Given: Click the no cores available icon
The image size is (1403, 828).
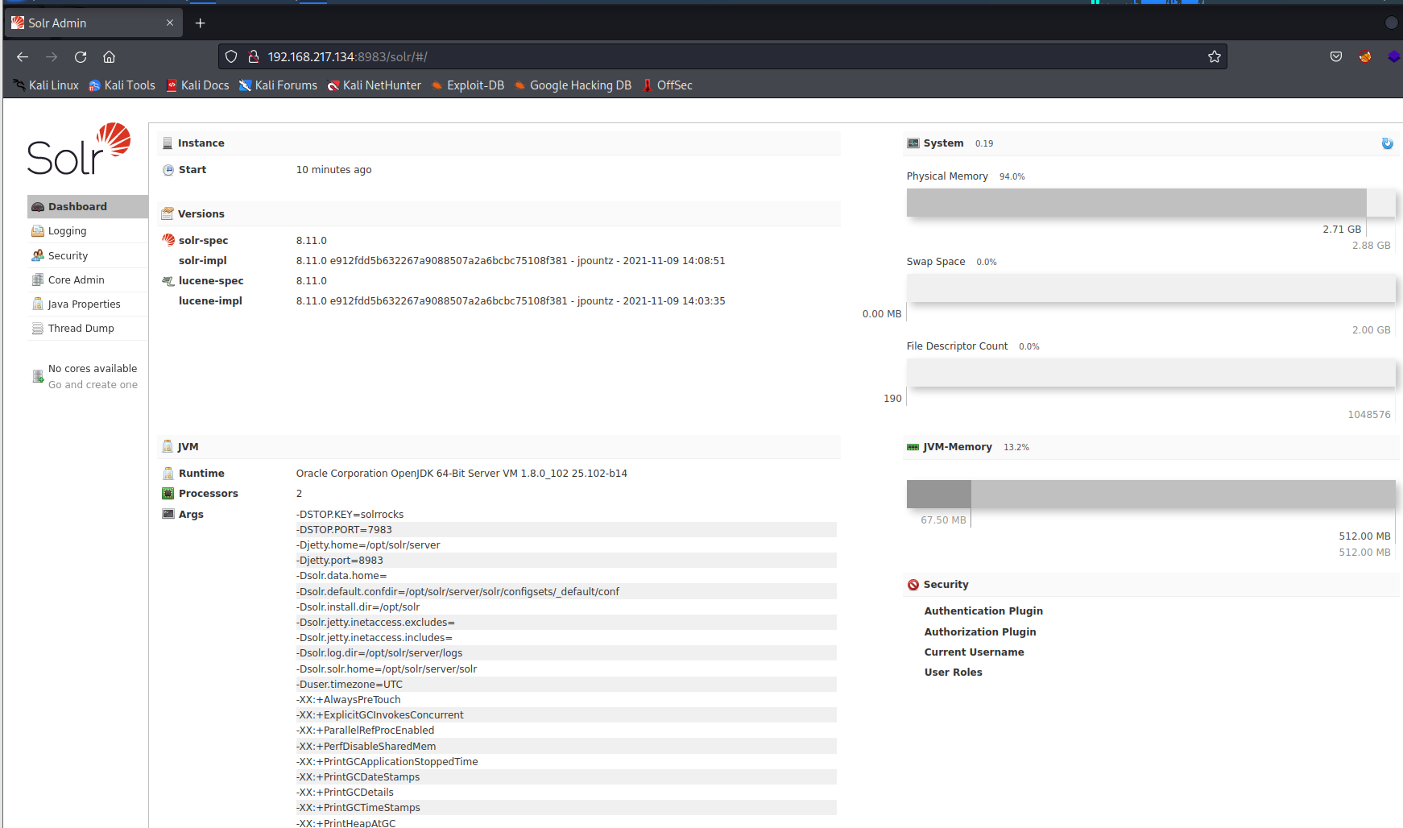Looking at the screenshot, I should tap(38, 376).
